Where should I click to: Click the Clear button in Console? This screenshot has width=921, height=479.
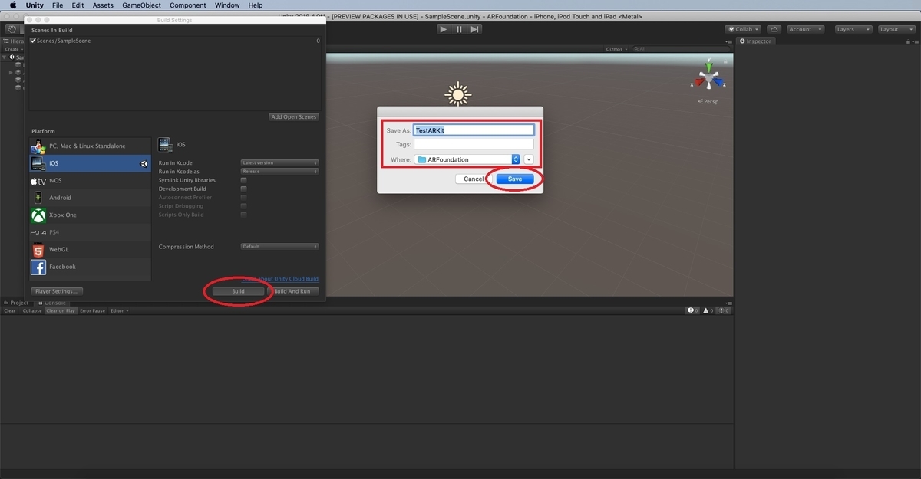pos(10,310)
